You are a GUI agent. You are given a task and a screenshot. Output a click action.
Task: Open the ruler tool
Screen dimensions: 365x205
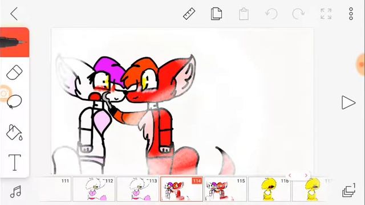[x=189, y=14]
